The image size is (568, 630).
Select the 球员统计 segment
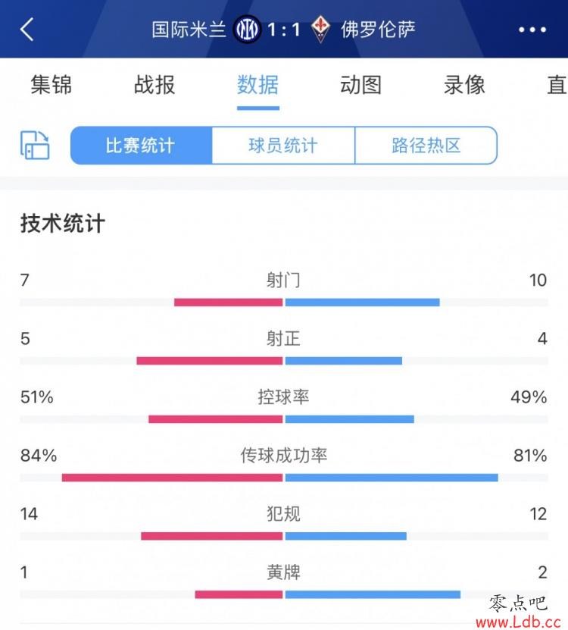point(283,146)
